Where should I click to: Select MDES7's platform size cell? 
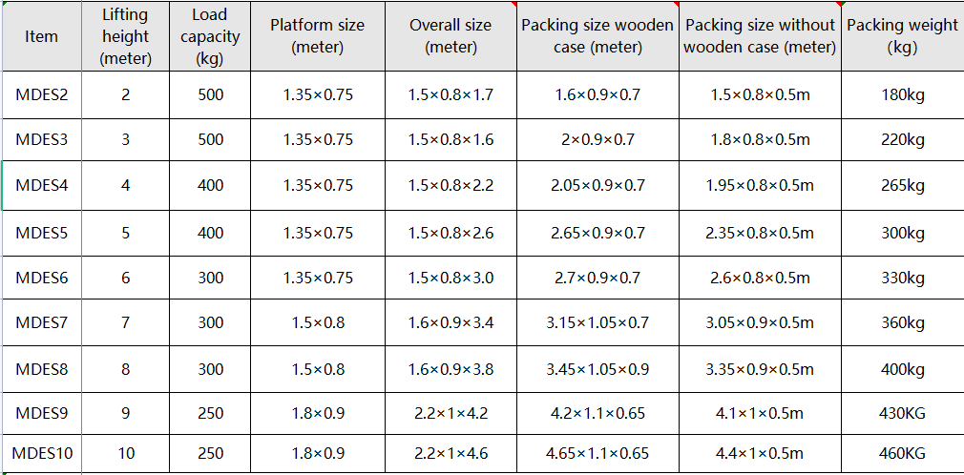click(x=317, y=322)
